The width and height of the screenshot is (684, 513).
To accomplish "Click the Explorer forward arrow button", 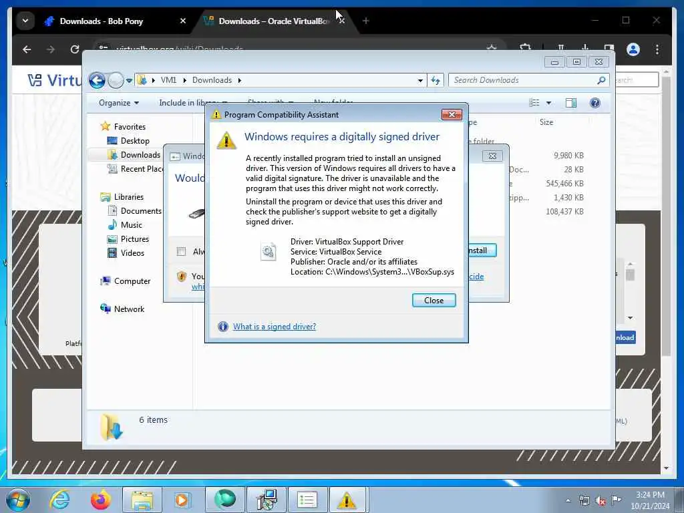I will (x=115, y=80).
